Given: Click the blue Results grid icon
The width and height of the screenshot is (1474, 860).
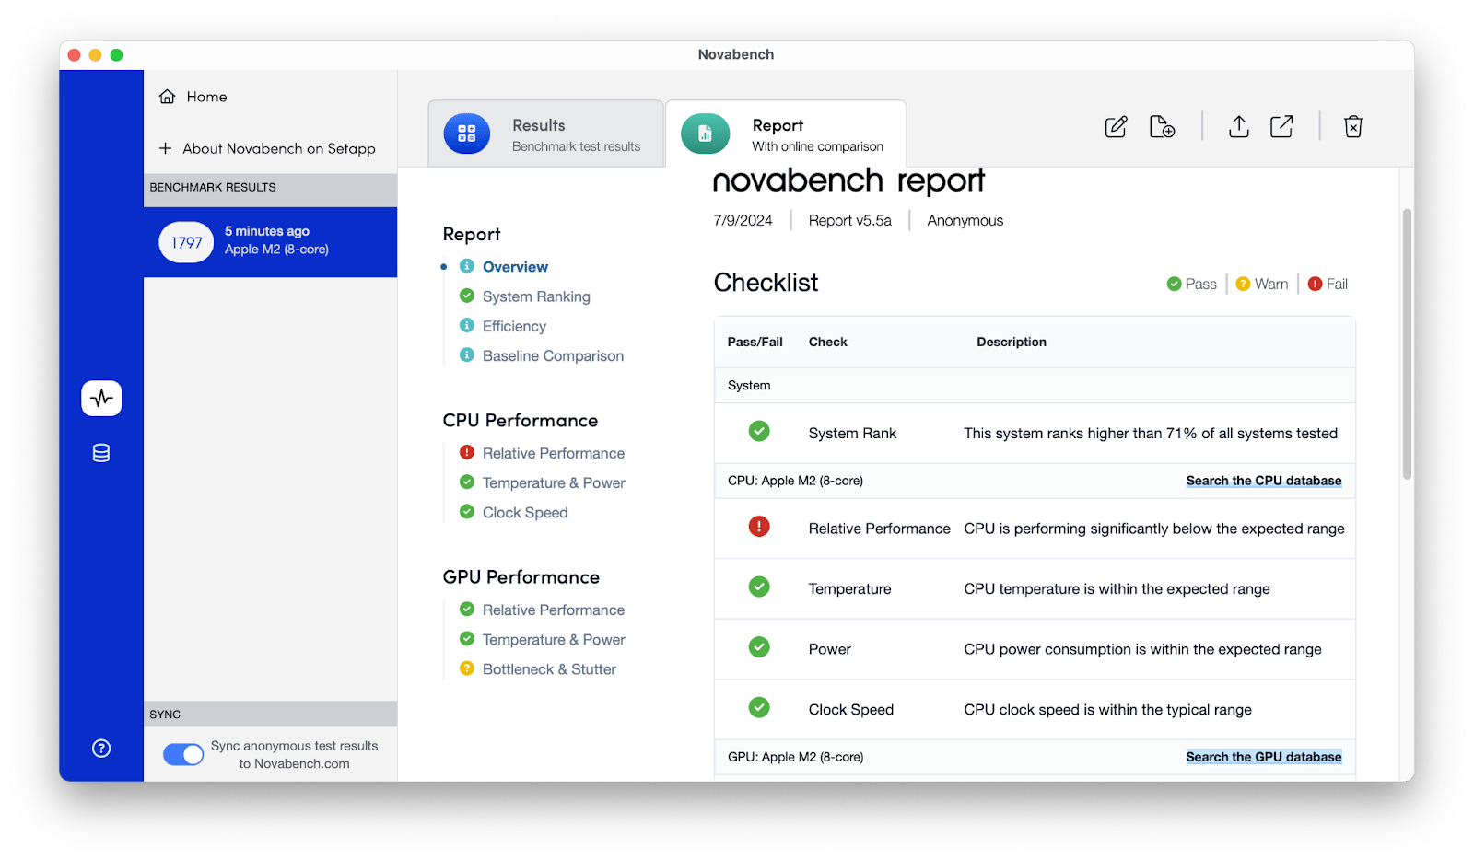Looking at the screenshot, I should tap(467, 134).
